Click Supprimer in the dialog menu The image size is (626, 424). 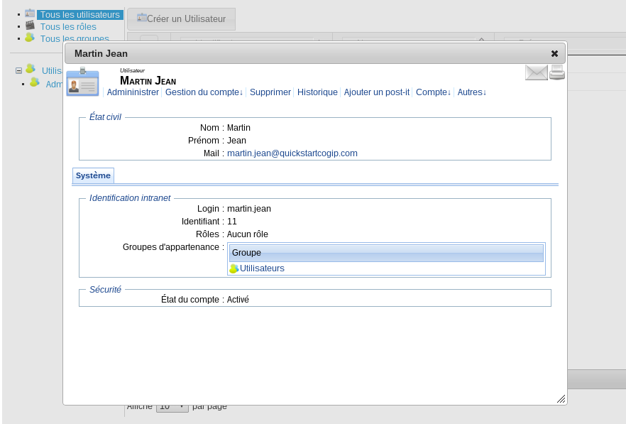tap(270, 92)
